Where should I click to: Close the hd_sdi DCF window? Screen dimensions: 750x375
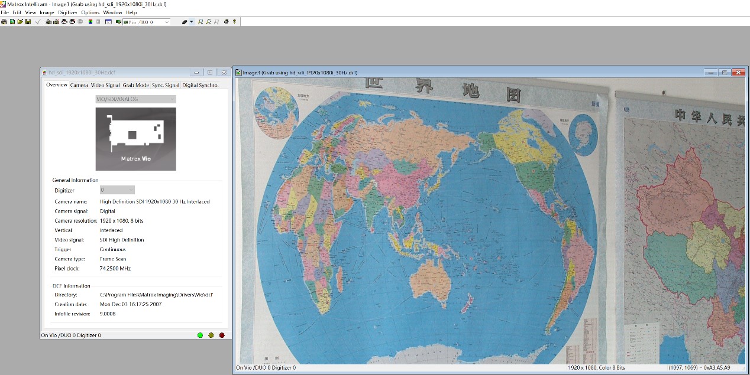click(x=224, y=72)
